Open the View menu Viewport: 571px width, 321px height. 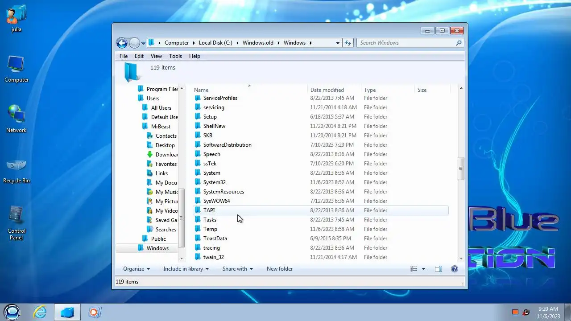tap(156, 56)
